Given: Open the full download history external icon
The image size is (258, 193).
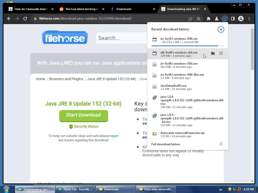Looking at the screenshot, I should pos(221,144).
